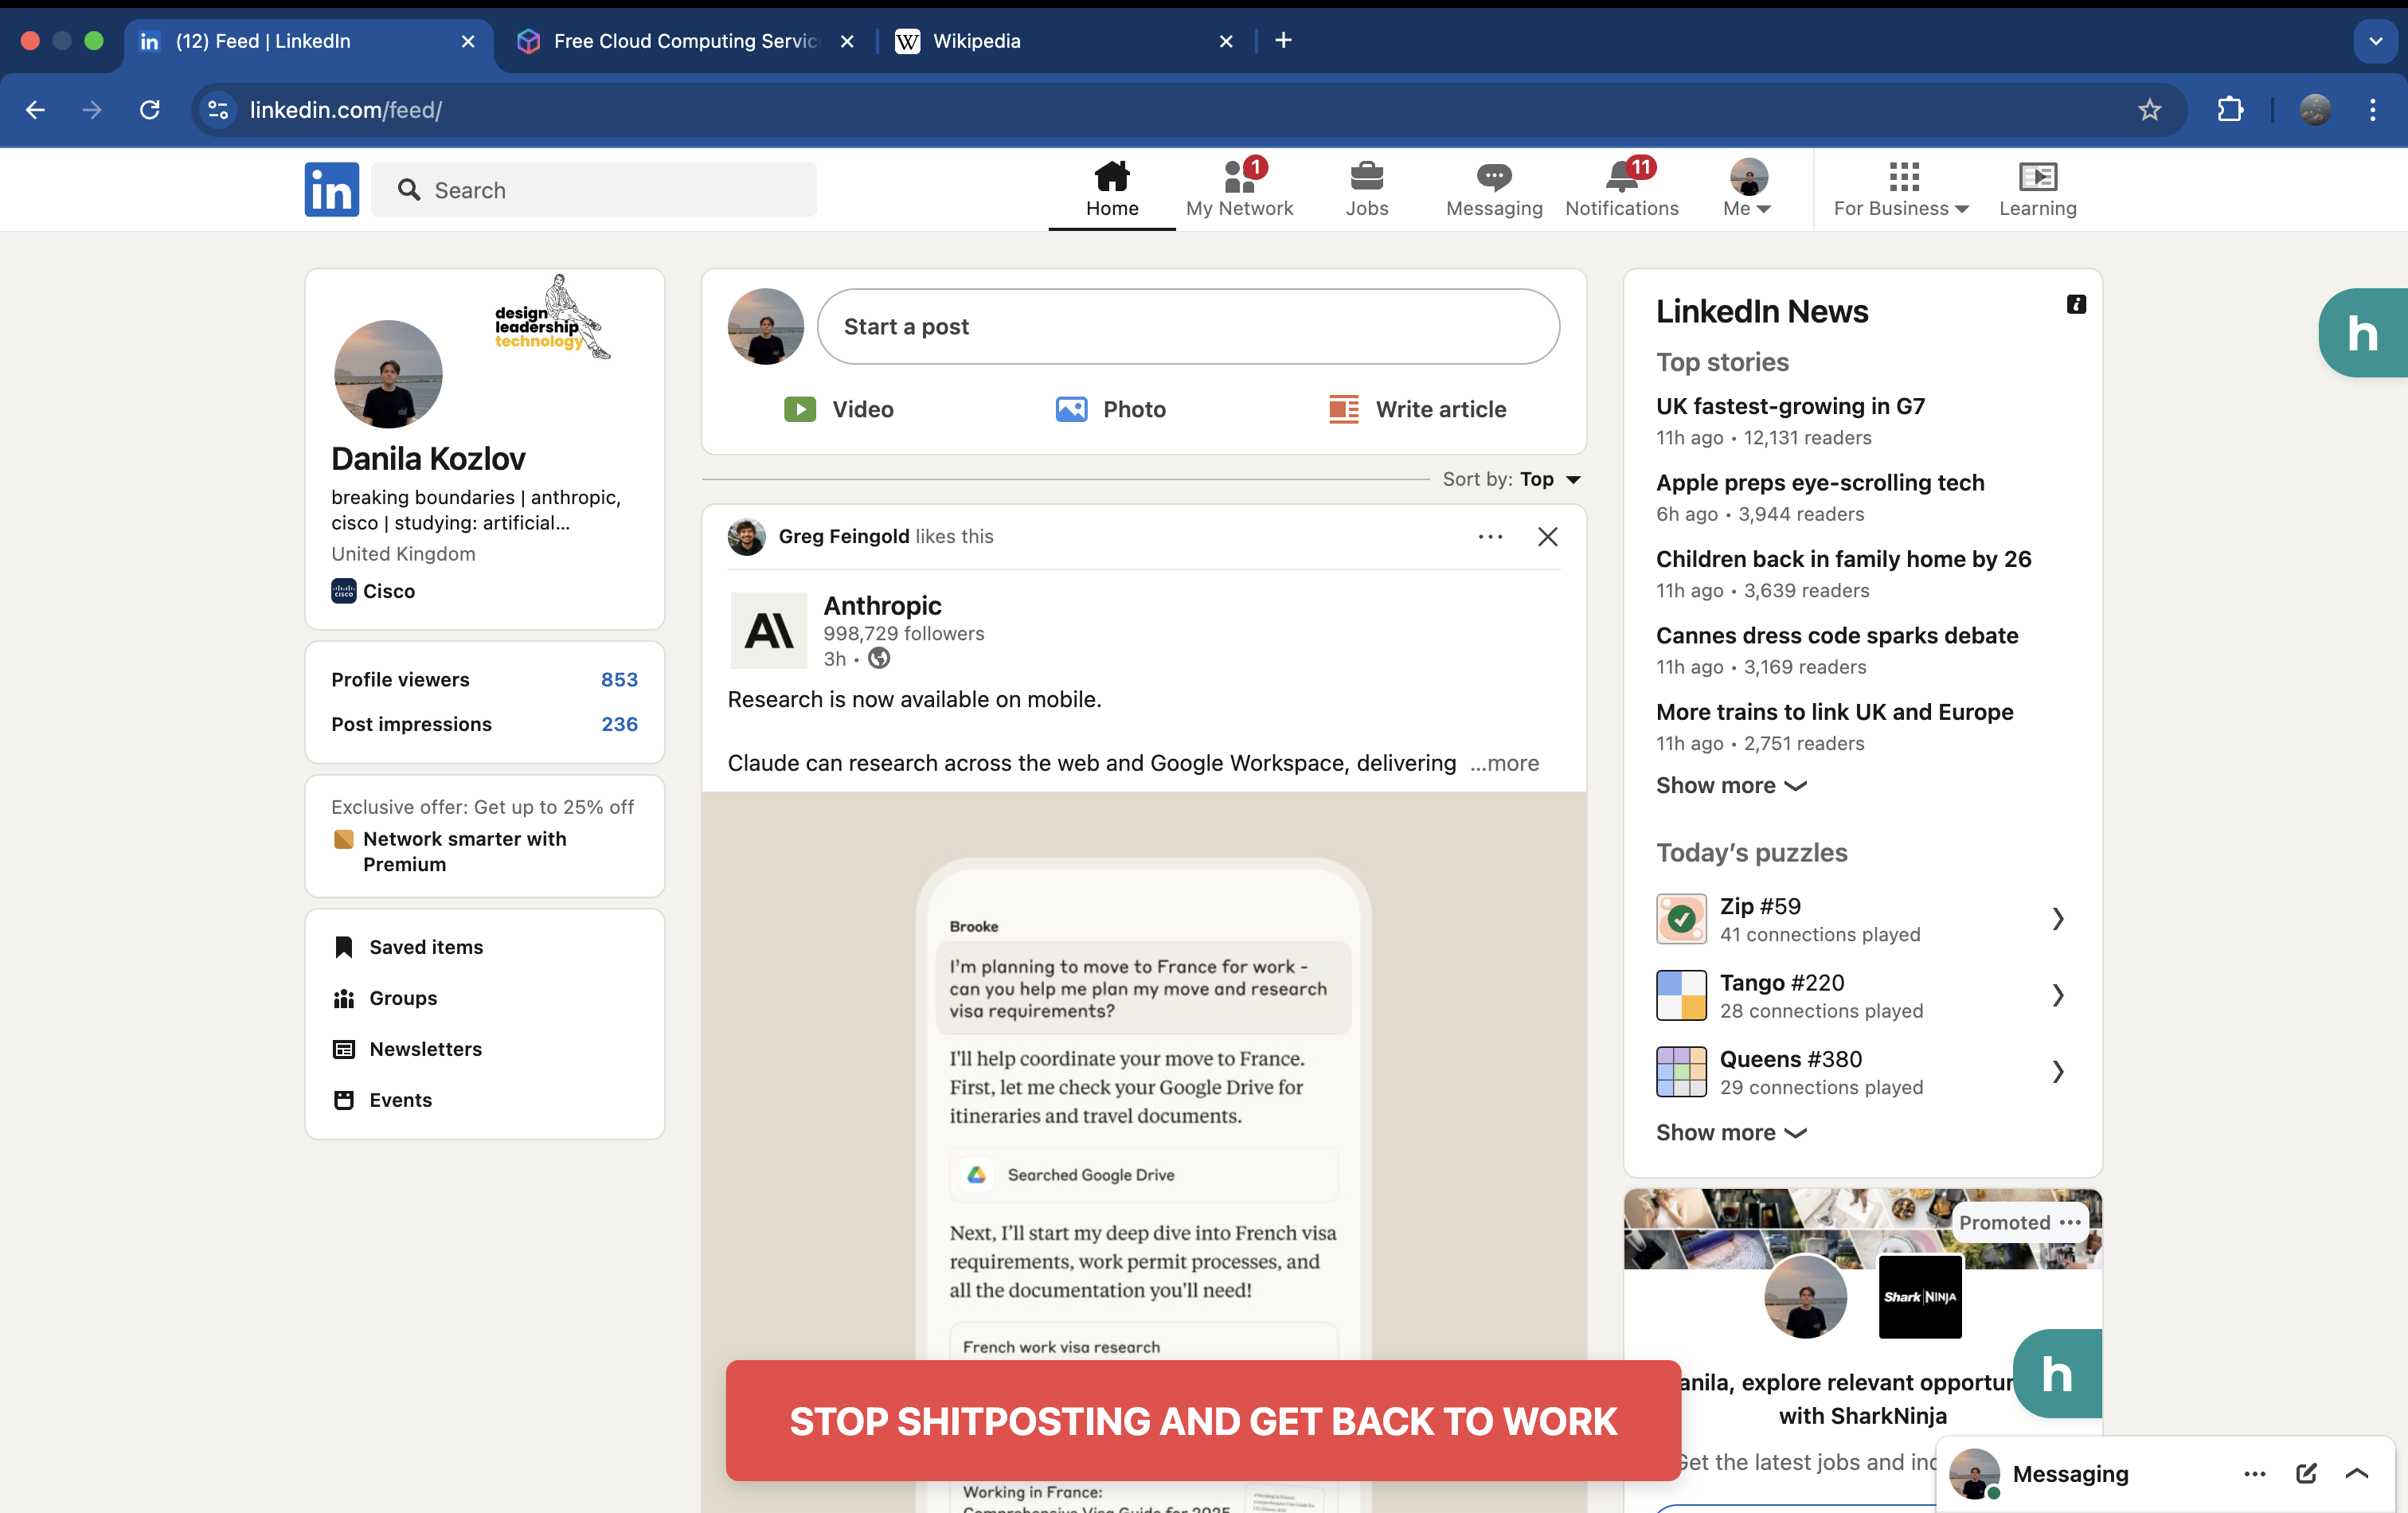Image resolution: width=2408 pixels, height=1513 pixels.
Task: Open the For Business dropdown
Action: [1901, 208]
